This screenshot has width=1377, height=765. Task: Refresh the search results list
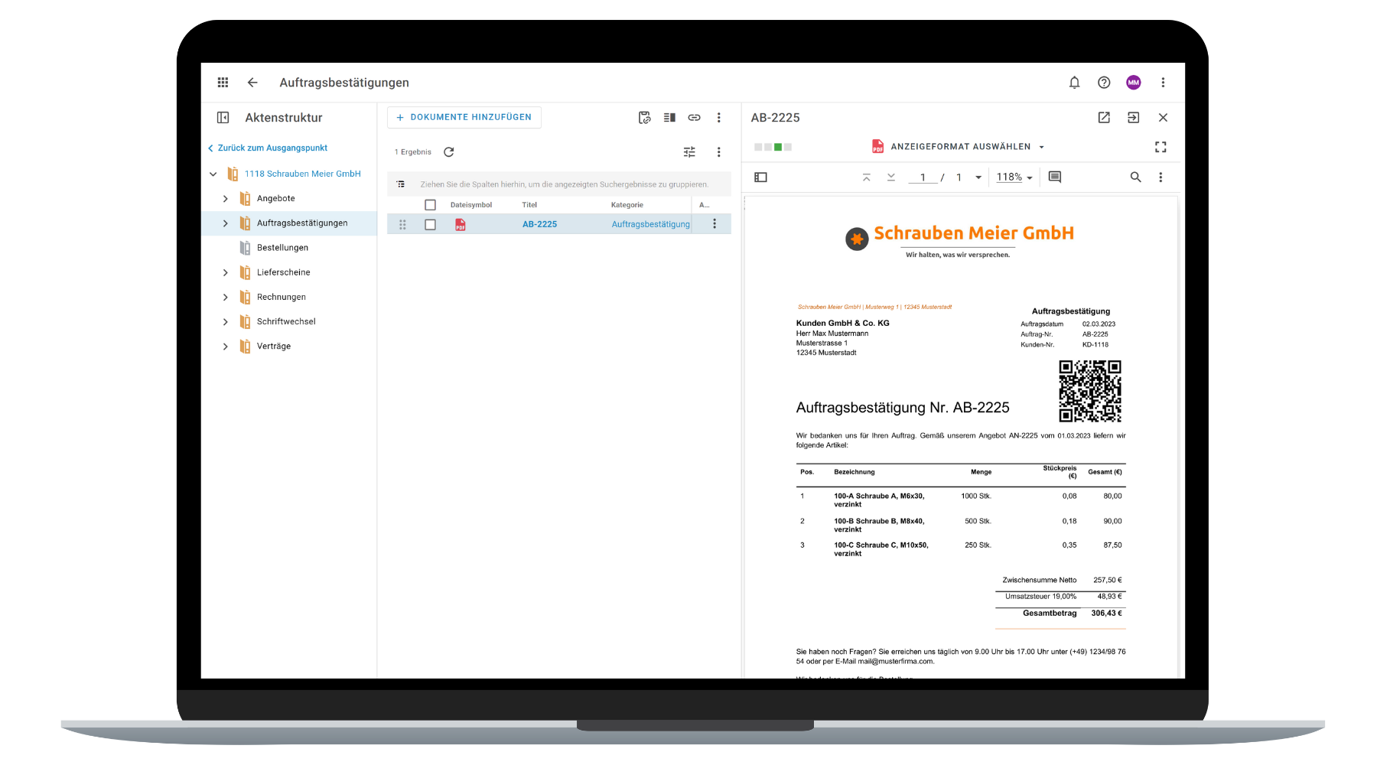(x=448, y=151)
